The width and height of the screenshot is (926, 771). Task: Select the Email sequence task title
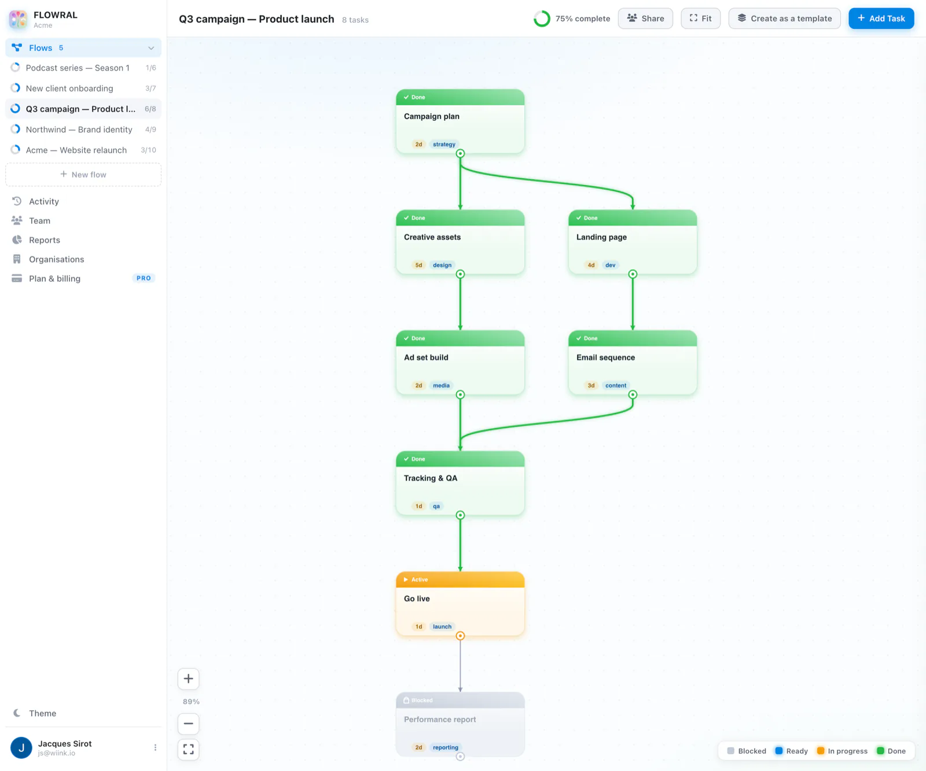point(605,357)
